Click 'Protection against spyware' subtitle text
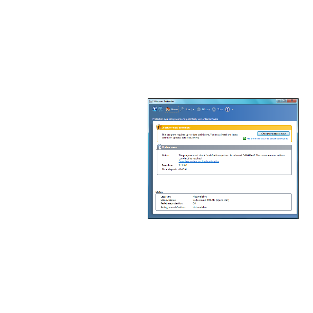Image resolution: width=313 pixels, height=313 pixels. pyautogui.click(x=185, y=119)
